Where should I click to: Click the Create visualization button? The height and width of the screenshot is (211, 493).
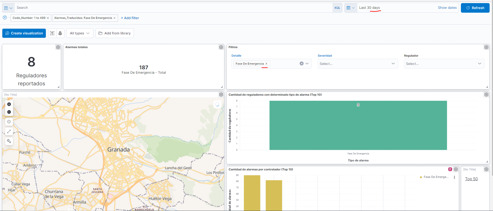tap(24, 33)
